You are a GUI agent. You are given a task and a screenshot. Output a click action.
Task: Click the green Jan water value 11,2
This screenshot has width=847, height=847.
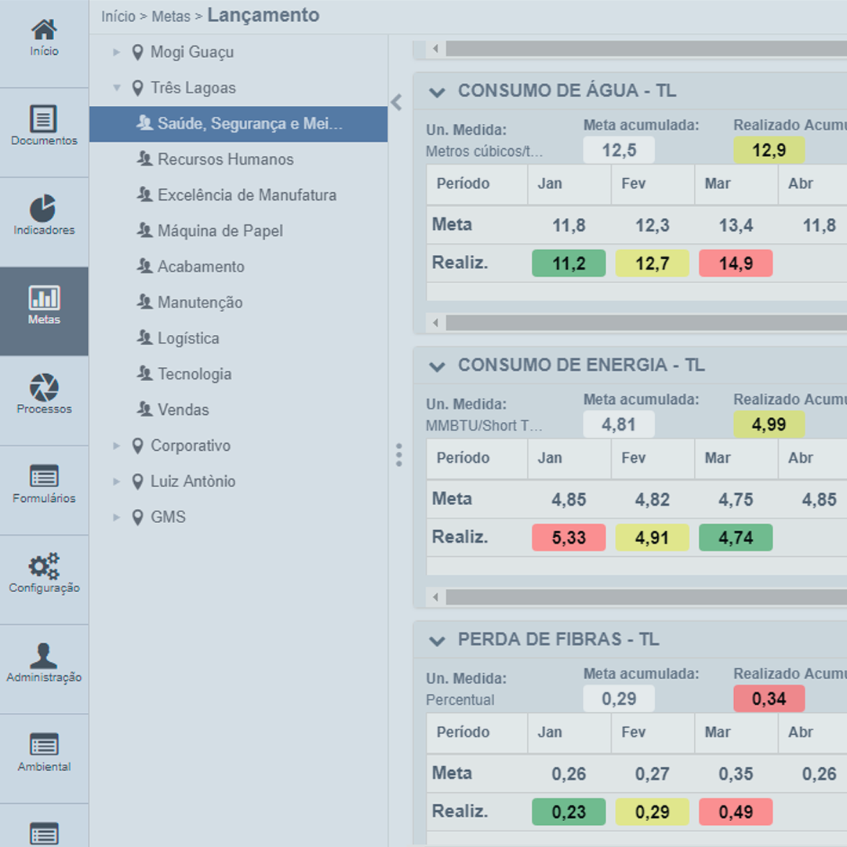pos(569,264)
